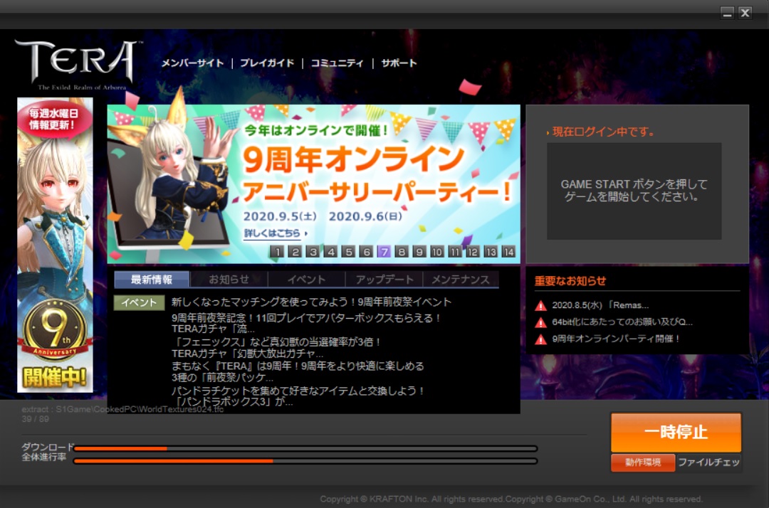769x508 pixels.
Task: Go to the コミュニティ page
Action: pyautogui.click(x=337, y=63)
